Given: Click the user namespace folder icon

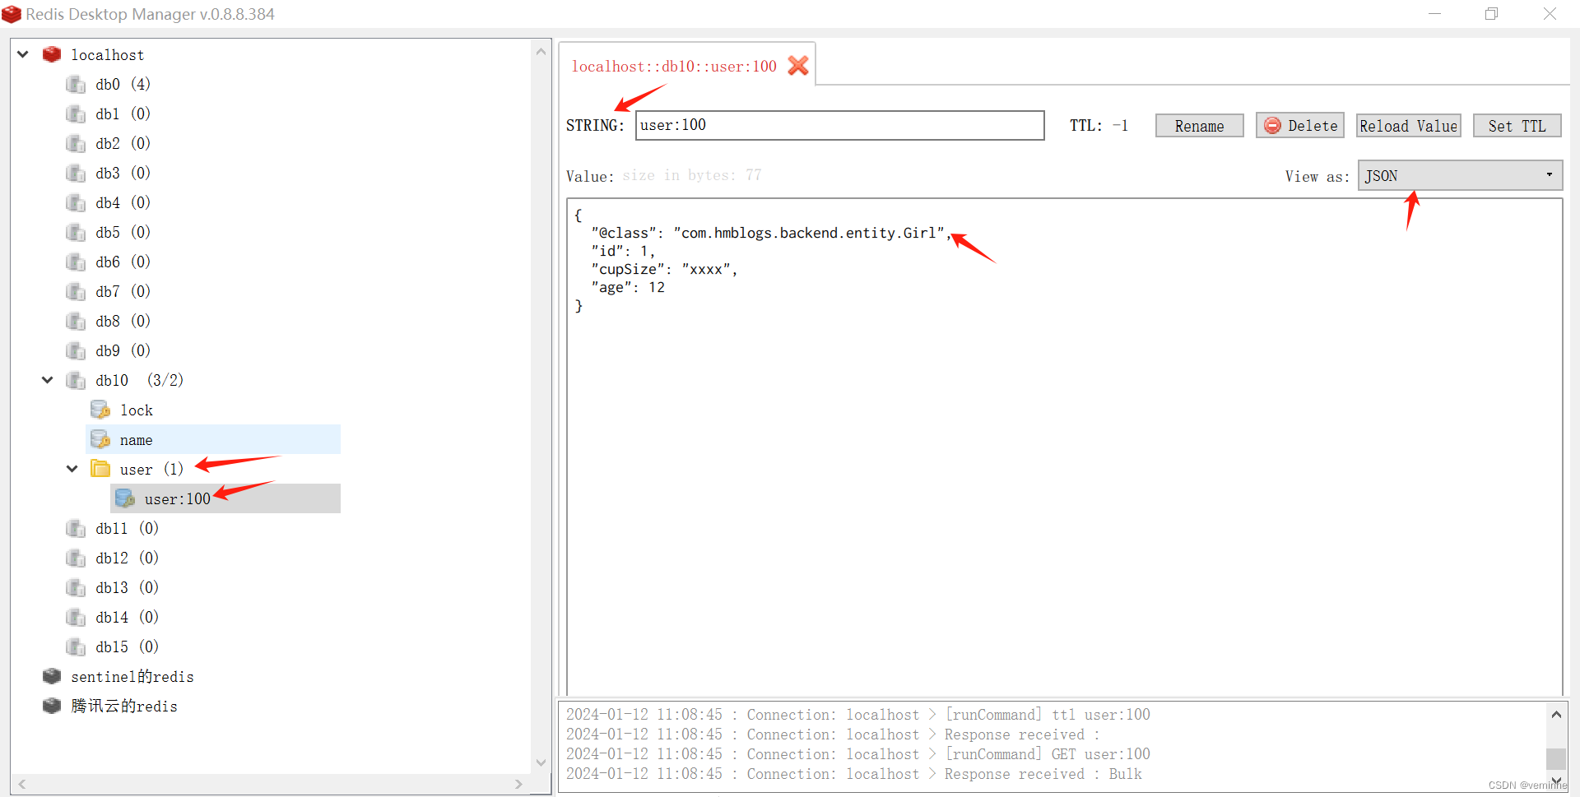Looking at the screenshot, I should 100,469.
